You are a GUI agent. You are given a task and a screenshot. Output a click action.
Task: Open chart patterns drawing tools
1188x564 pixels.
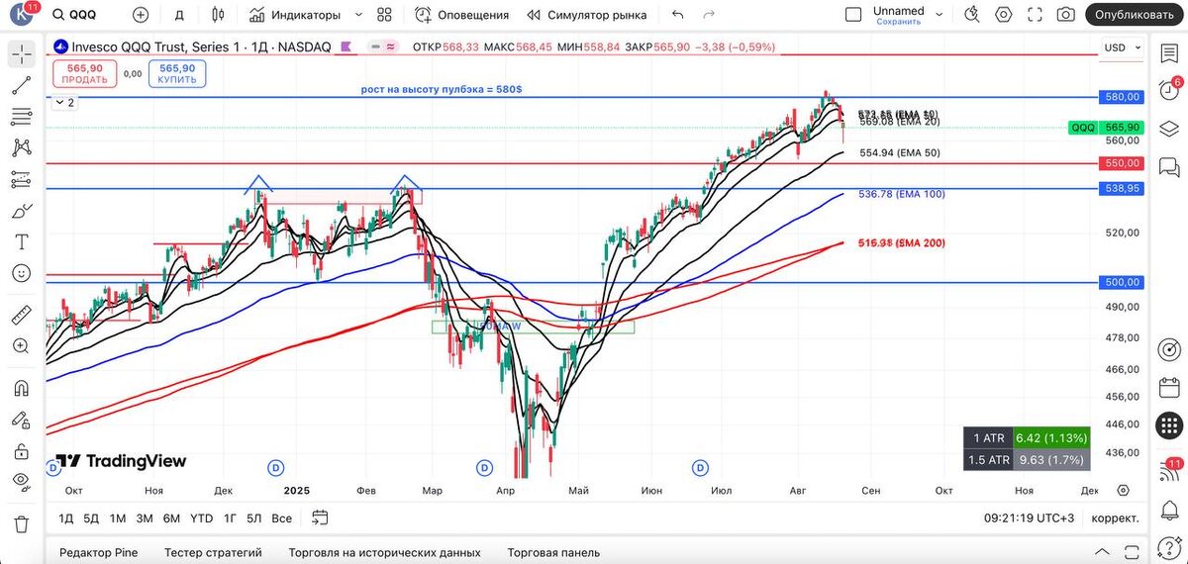(22, 148)
